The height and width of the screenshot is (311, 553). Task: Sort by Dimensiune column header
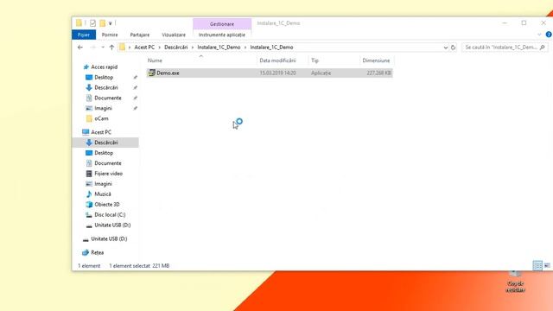pyautogui.click(x=376, y=60)
